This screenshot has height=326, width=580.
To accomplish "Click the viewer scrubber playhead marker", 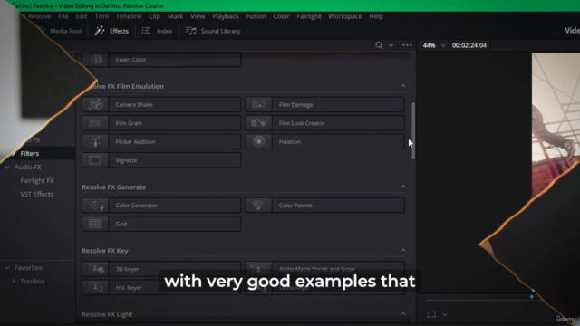I will pyautogui.click(x=532, y=296).
